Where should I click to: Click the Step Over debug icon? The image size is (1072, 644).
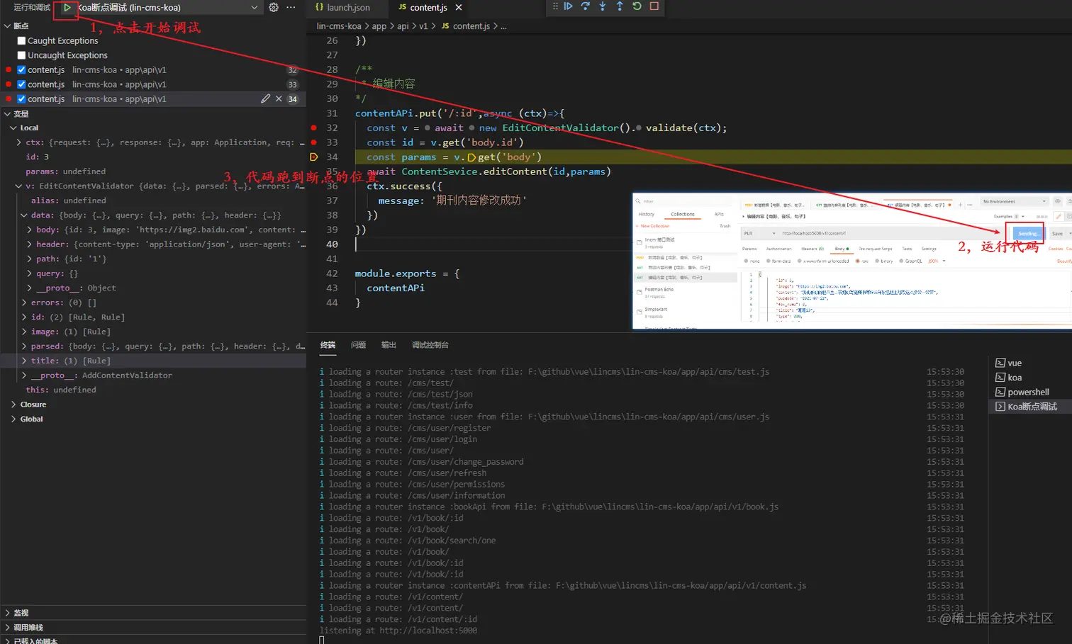coord(586,6)
